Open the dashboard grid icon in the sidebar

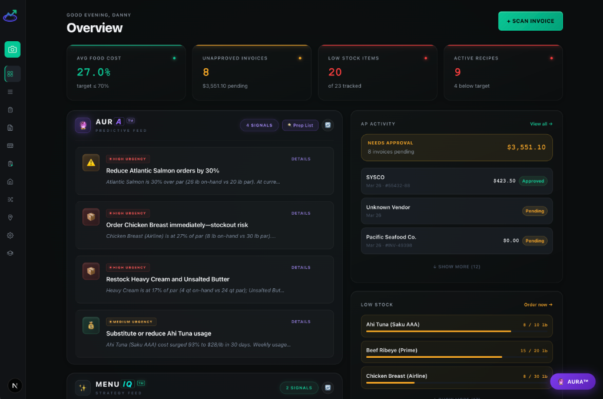coord(12,74)
